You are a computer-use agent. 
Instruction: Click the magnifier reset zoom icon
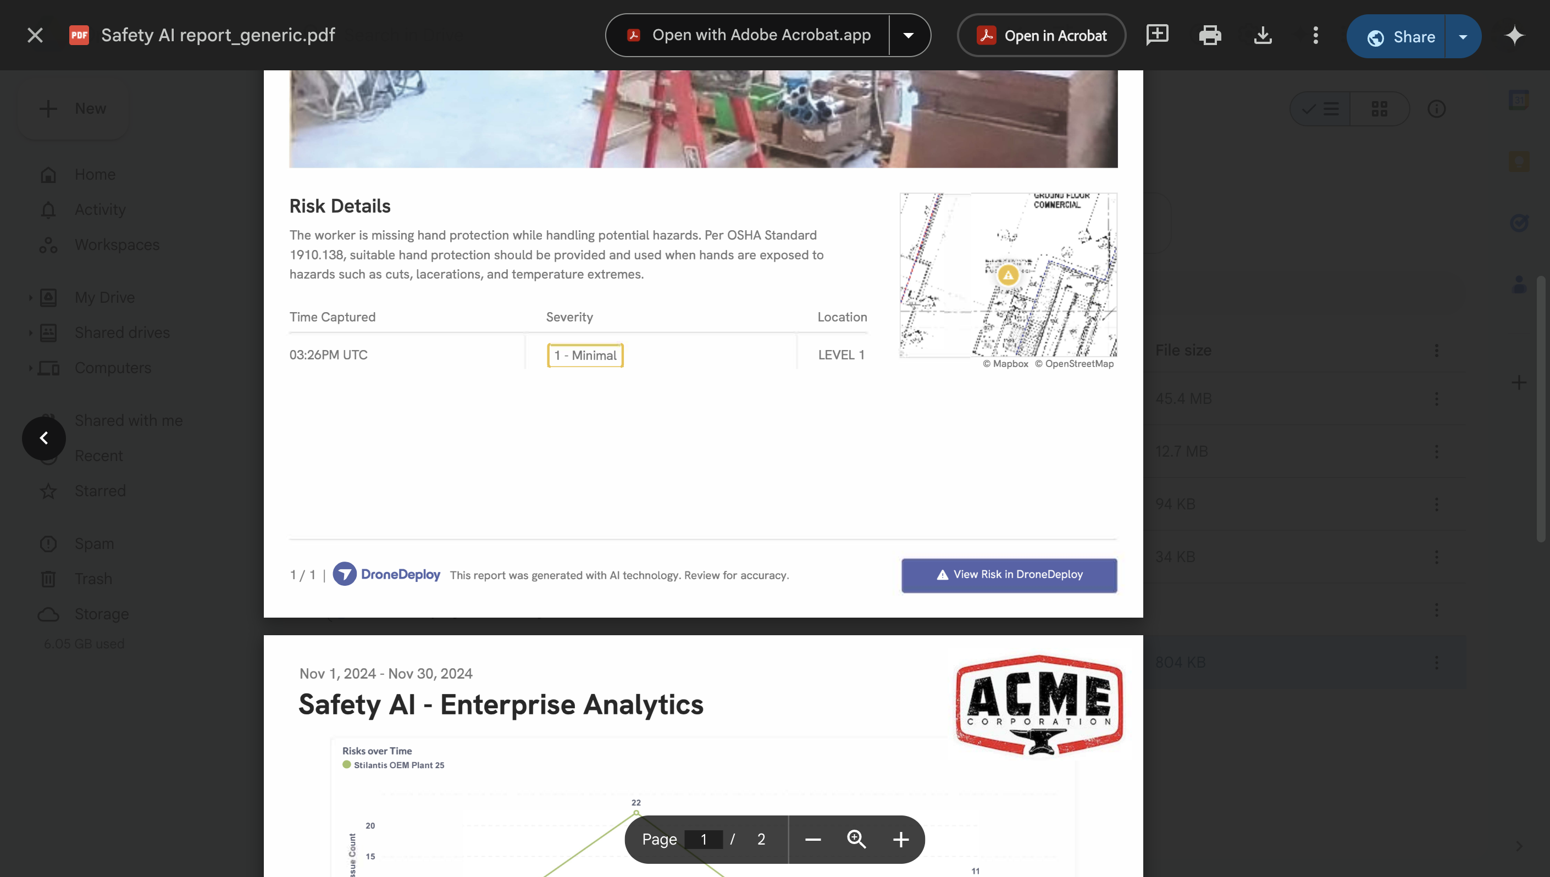pos(857,840)
